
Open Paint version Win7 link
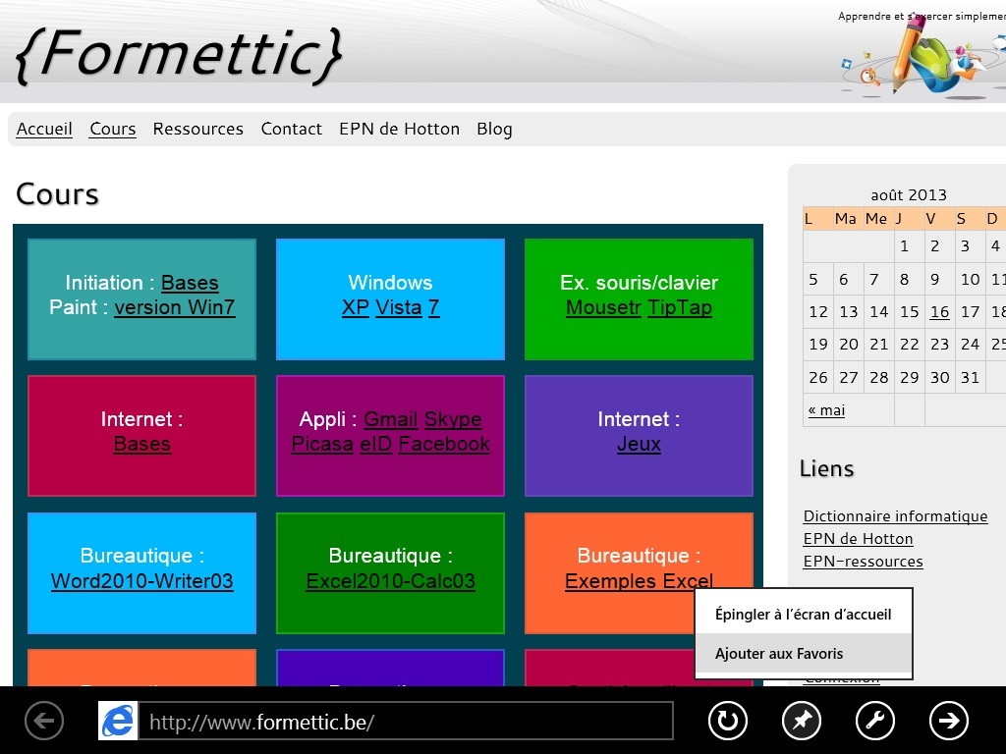(175, 307)
